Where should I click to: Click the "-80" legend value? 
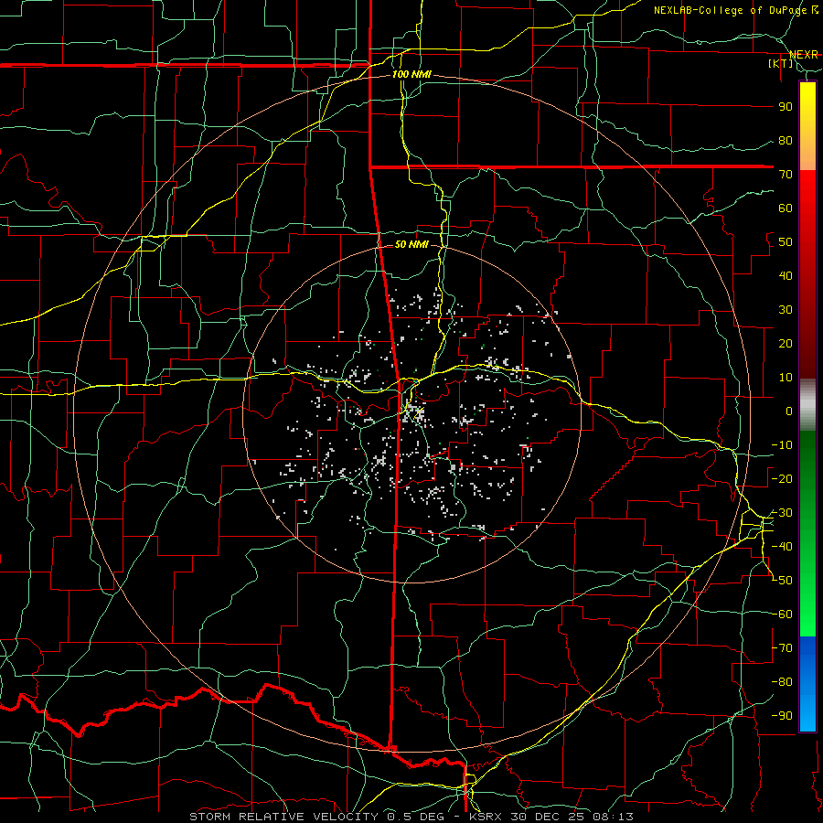click(x=782, y=682)
